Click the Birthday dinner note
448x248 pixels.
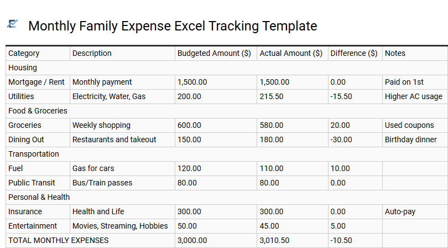[x=415, y=139]
